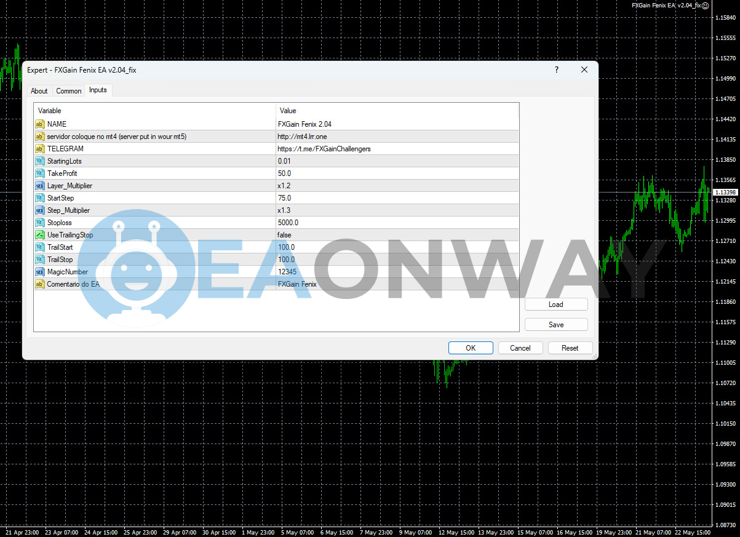Click the help question mark in dialog title

click(556, 70)
